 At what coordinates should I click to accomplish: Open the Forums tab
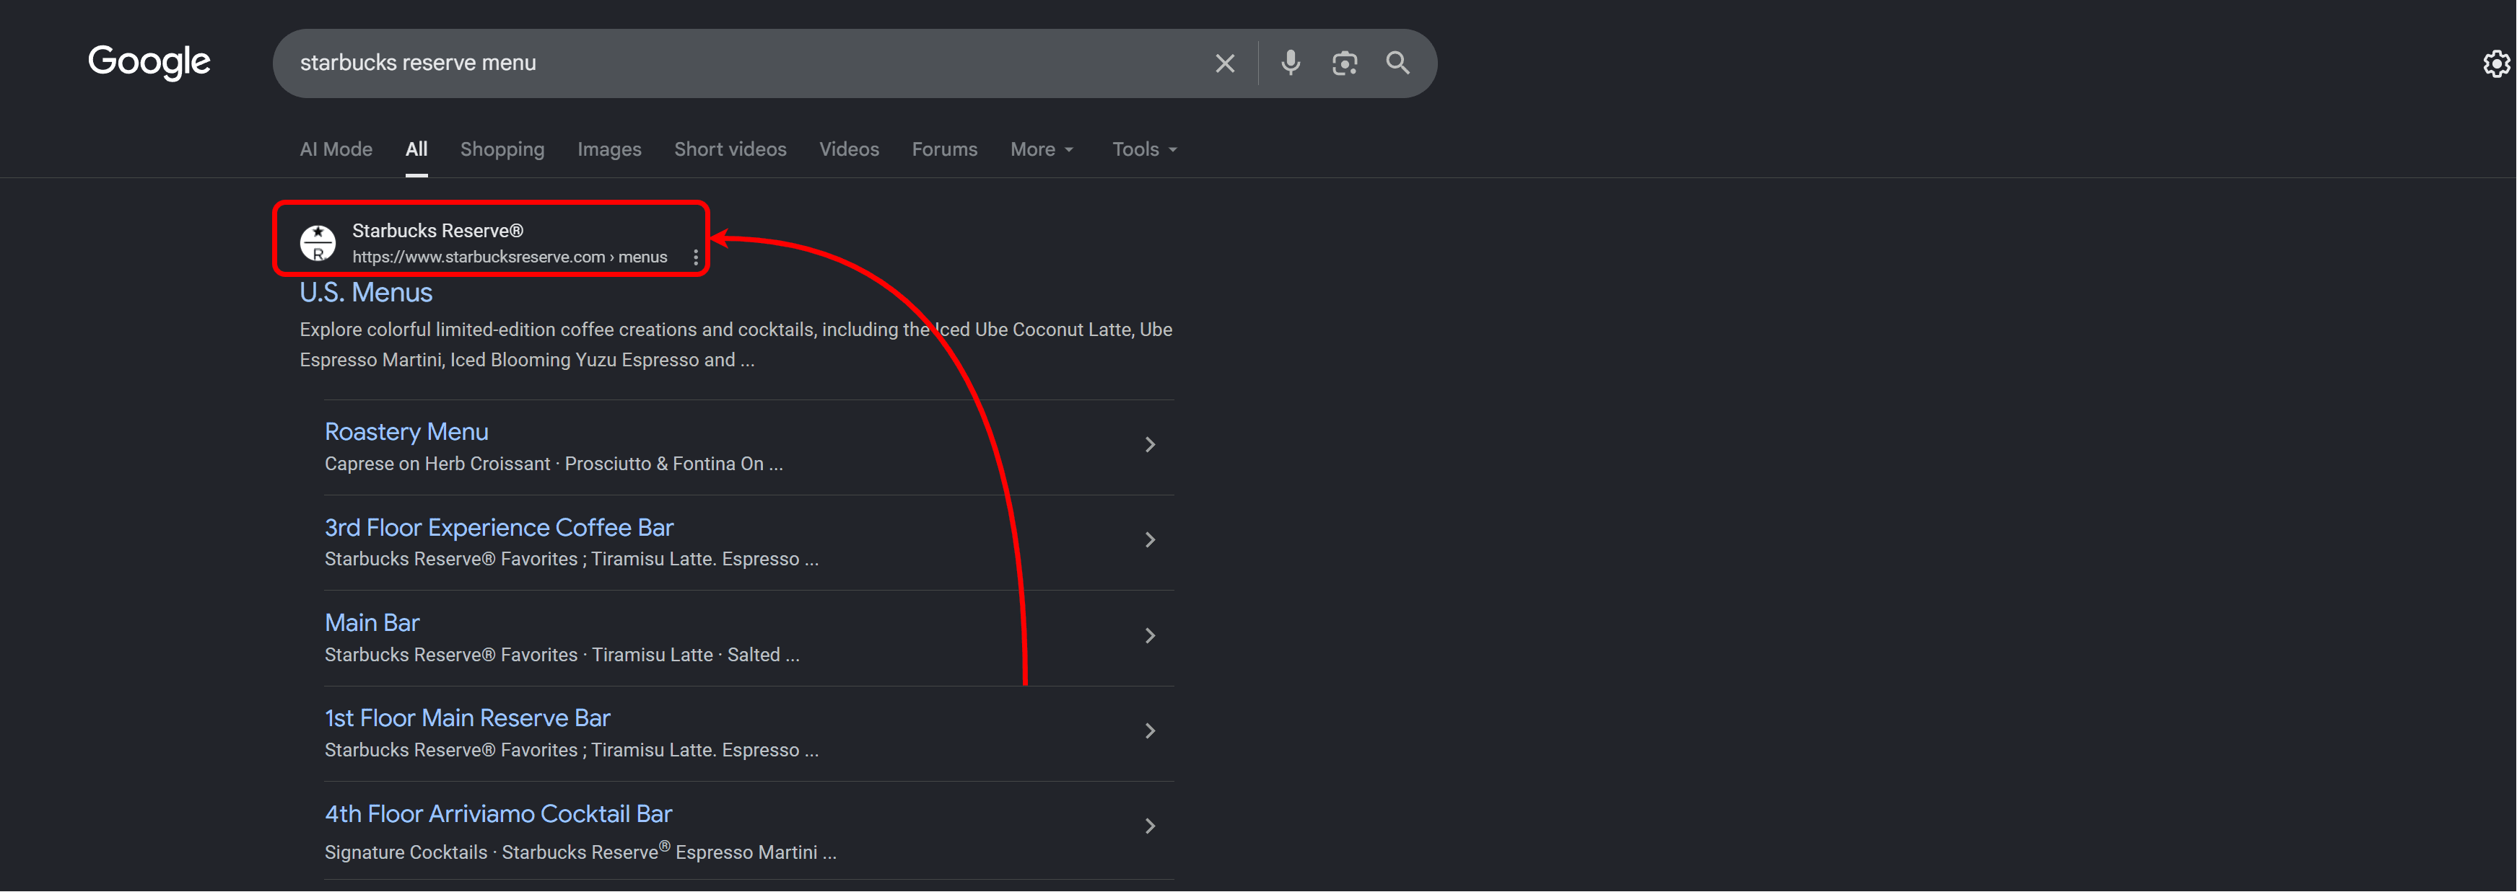coord(944,149)
